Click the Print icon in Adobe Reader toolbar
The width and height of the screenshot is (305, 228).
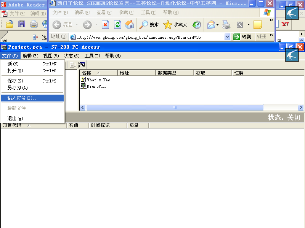pos(34,24)
